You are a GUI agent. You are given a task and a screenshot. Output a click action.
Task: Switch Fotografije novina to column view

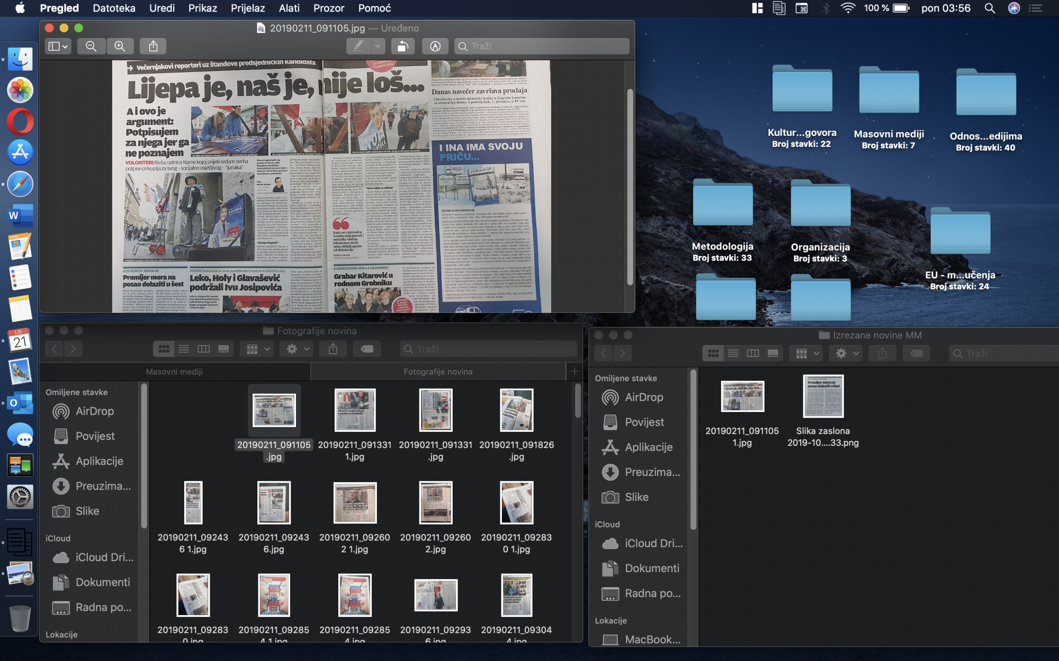pyautogui.click(x=203, y=349)
